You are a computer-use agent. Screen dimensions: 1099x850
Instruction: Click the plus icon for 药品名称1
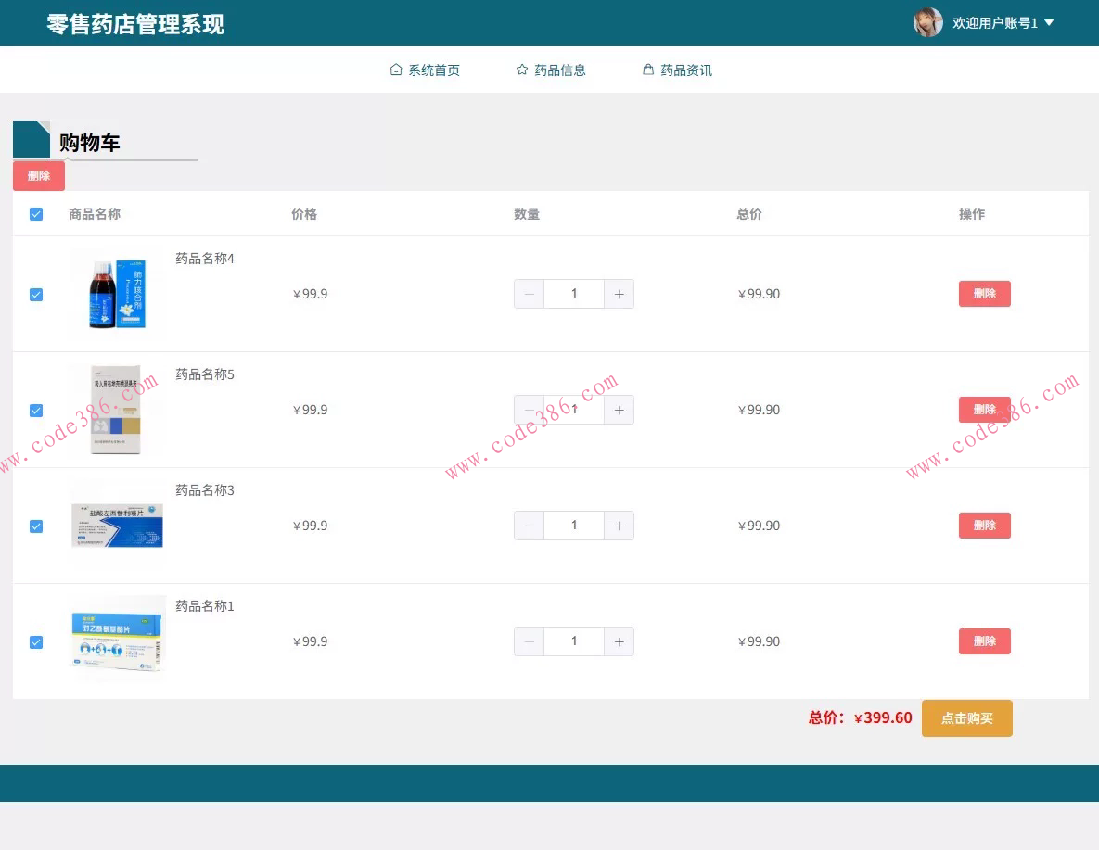(619, 641)
